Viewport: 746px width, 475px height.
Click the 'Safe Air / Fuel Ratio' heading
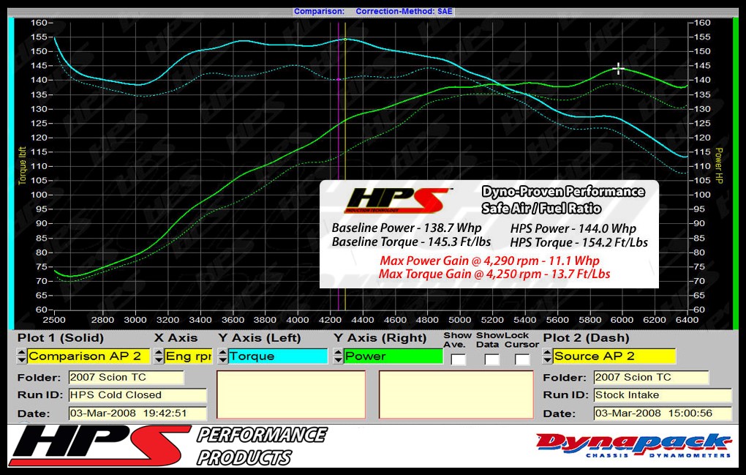coord(541,209)
